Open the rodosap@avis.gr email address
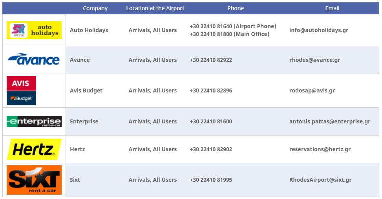 [312, 90]
